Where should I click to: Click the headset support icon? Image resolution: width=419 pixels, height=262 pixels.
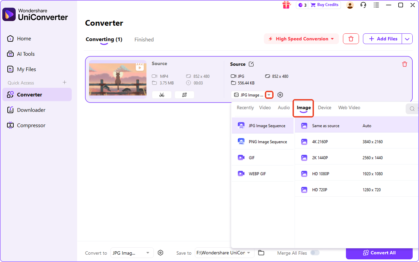tap(363, 5)
